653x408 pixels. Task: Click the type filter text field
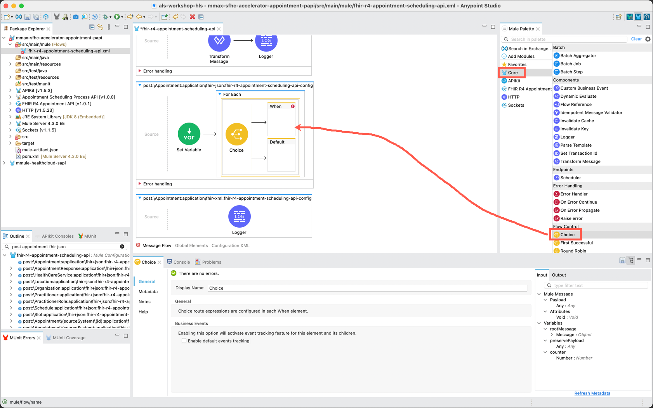597,285
